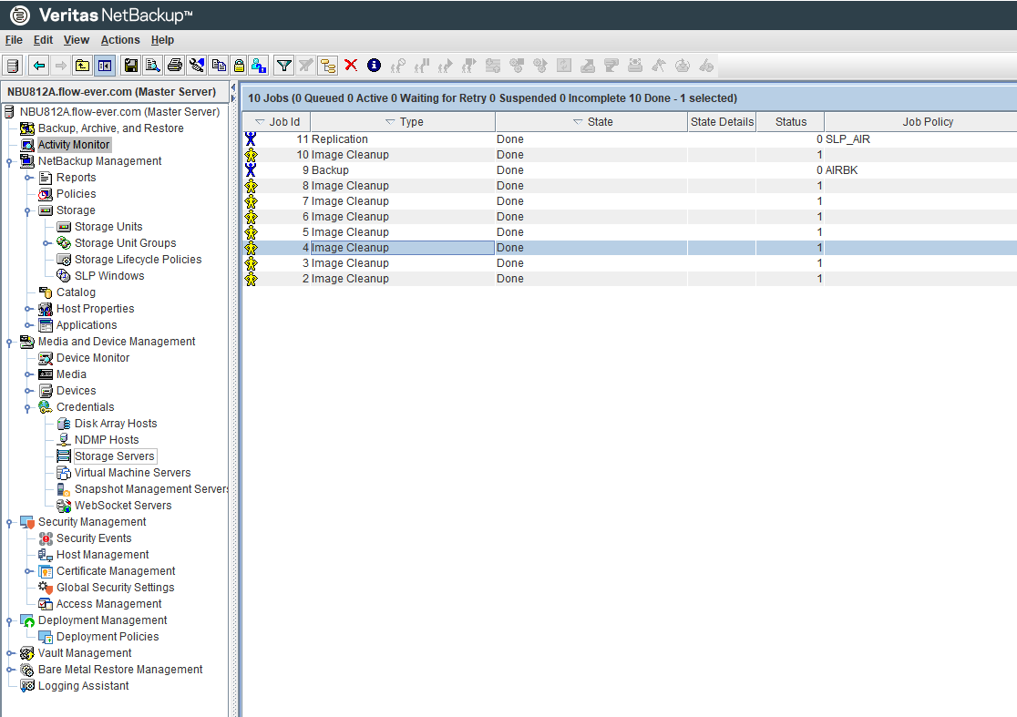Screen dimensions: 1017x717
Task: Select Activity Monitor in the tree
Action: [73, 145]
